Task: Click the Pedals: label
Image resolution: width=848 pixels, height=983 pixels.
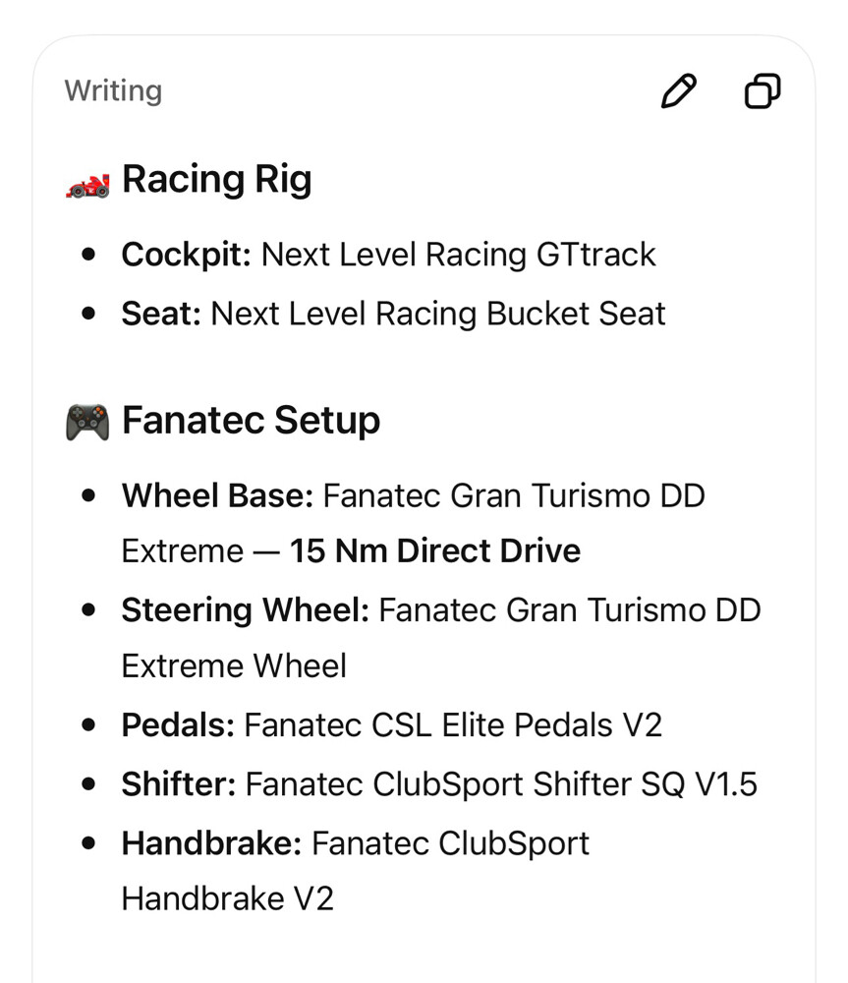Action: click(178, 725)
